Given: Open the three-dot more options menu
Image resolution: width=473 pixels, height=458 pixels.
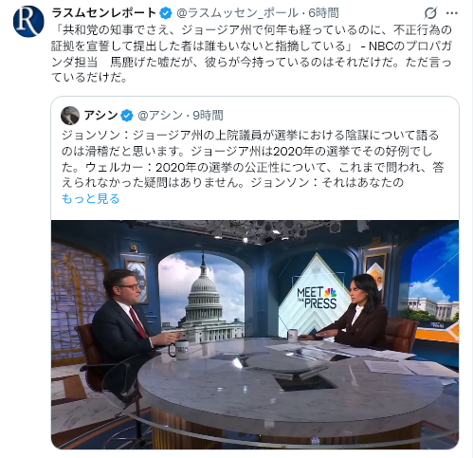Looking at the screenshot, I should [451, 13].
